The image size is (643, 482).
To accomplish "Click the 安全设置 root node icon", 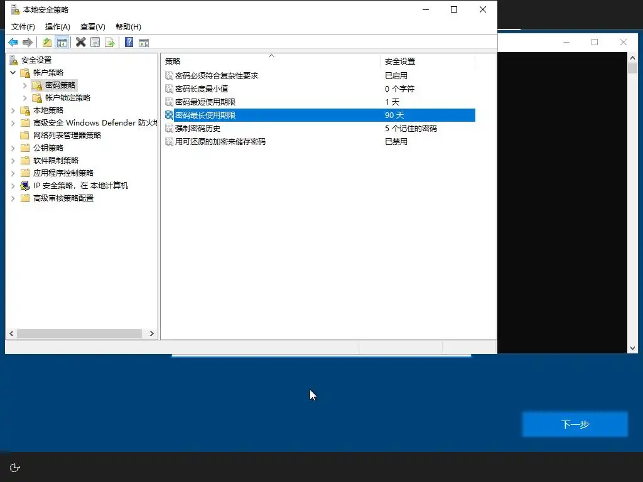I will click(14, 60).
